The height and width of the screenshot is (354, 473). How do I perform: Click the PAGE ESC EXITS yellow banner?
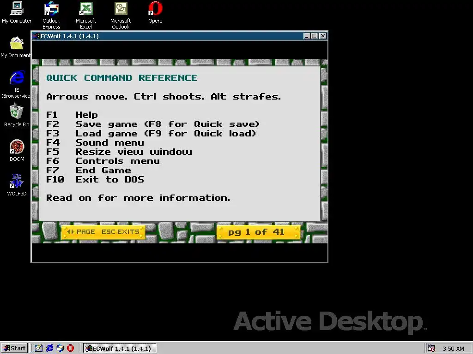point(103,232)
